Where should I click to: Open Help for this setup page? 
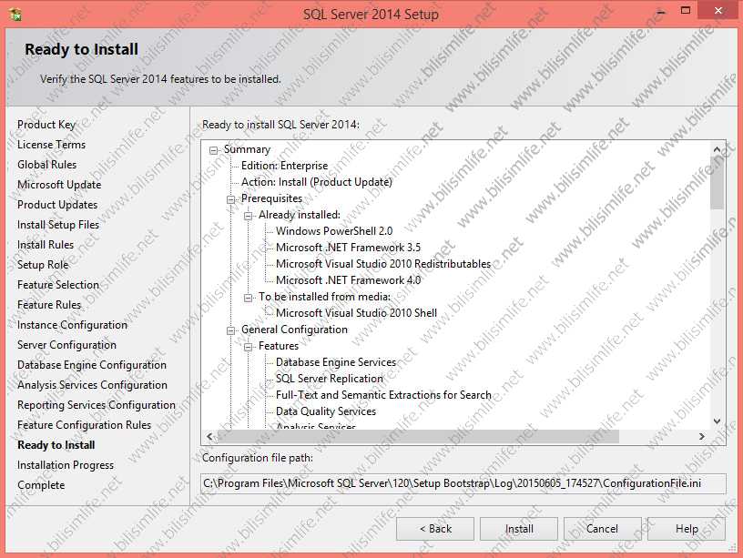(687, 529)
